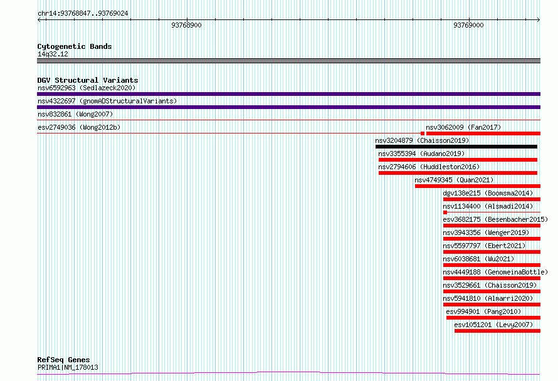Open the esv2749036 (Wong2012b) variant label

(x=79, y=127)
